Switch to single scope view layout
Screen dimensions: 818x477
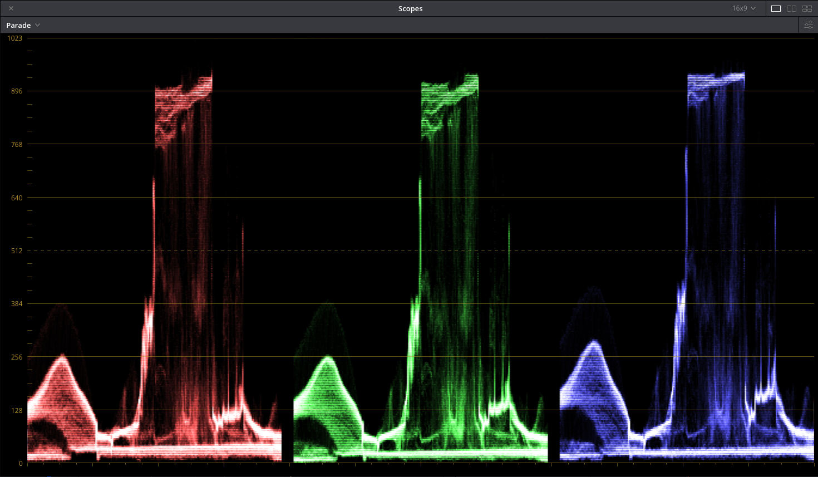(776, 8)
